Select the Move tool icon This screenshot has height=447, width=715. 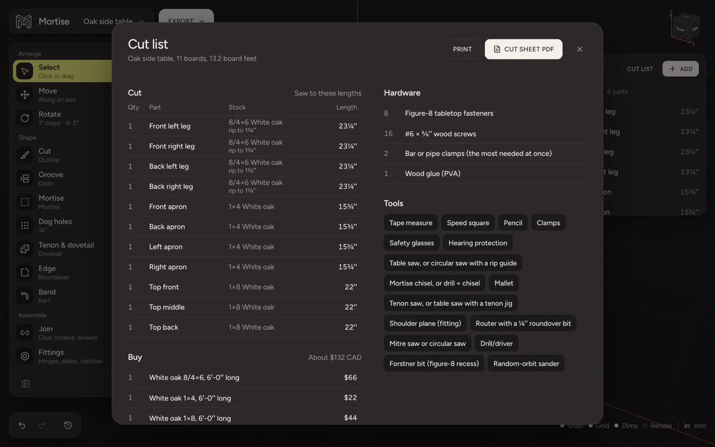pyautogui.click(x=25, y=95)
